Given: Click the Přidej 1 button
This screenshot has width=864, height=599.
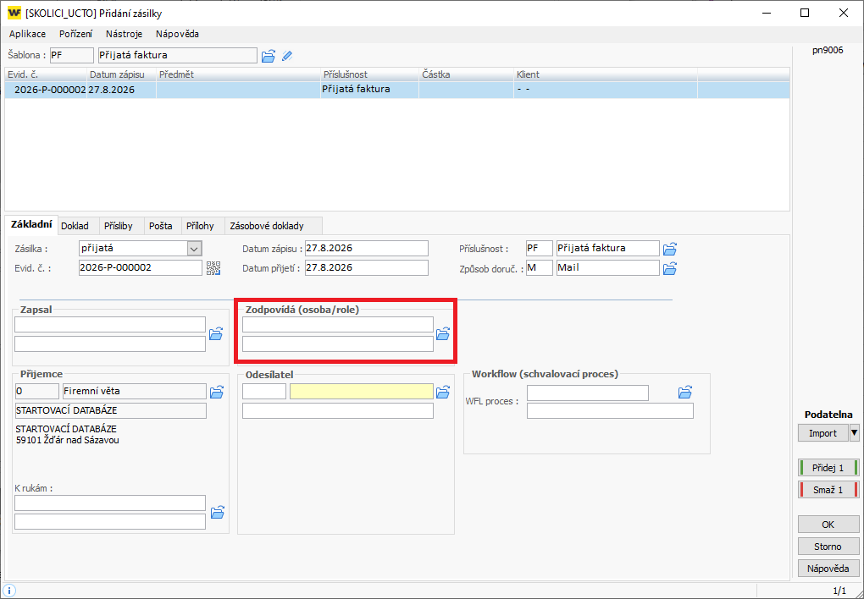Looking at the screenshot, I should pos(828,468).
